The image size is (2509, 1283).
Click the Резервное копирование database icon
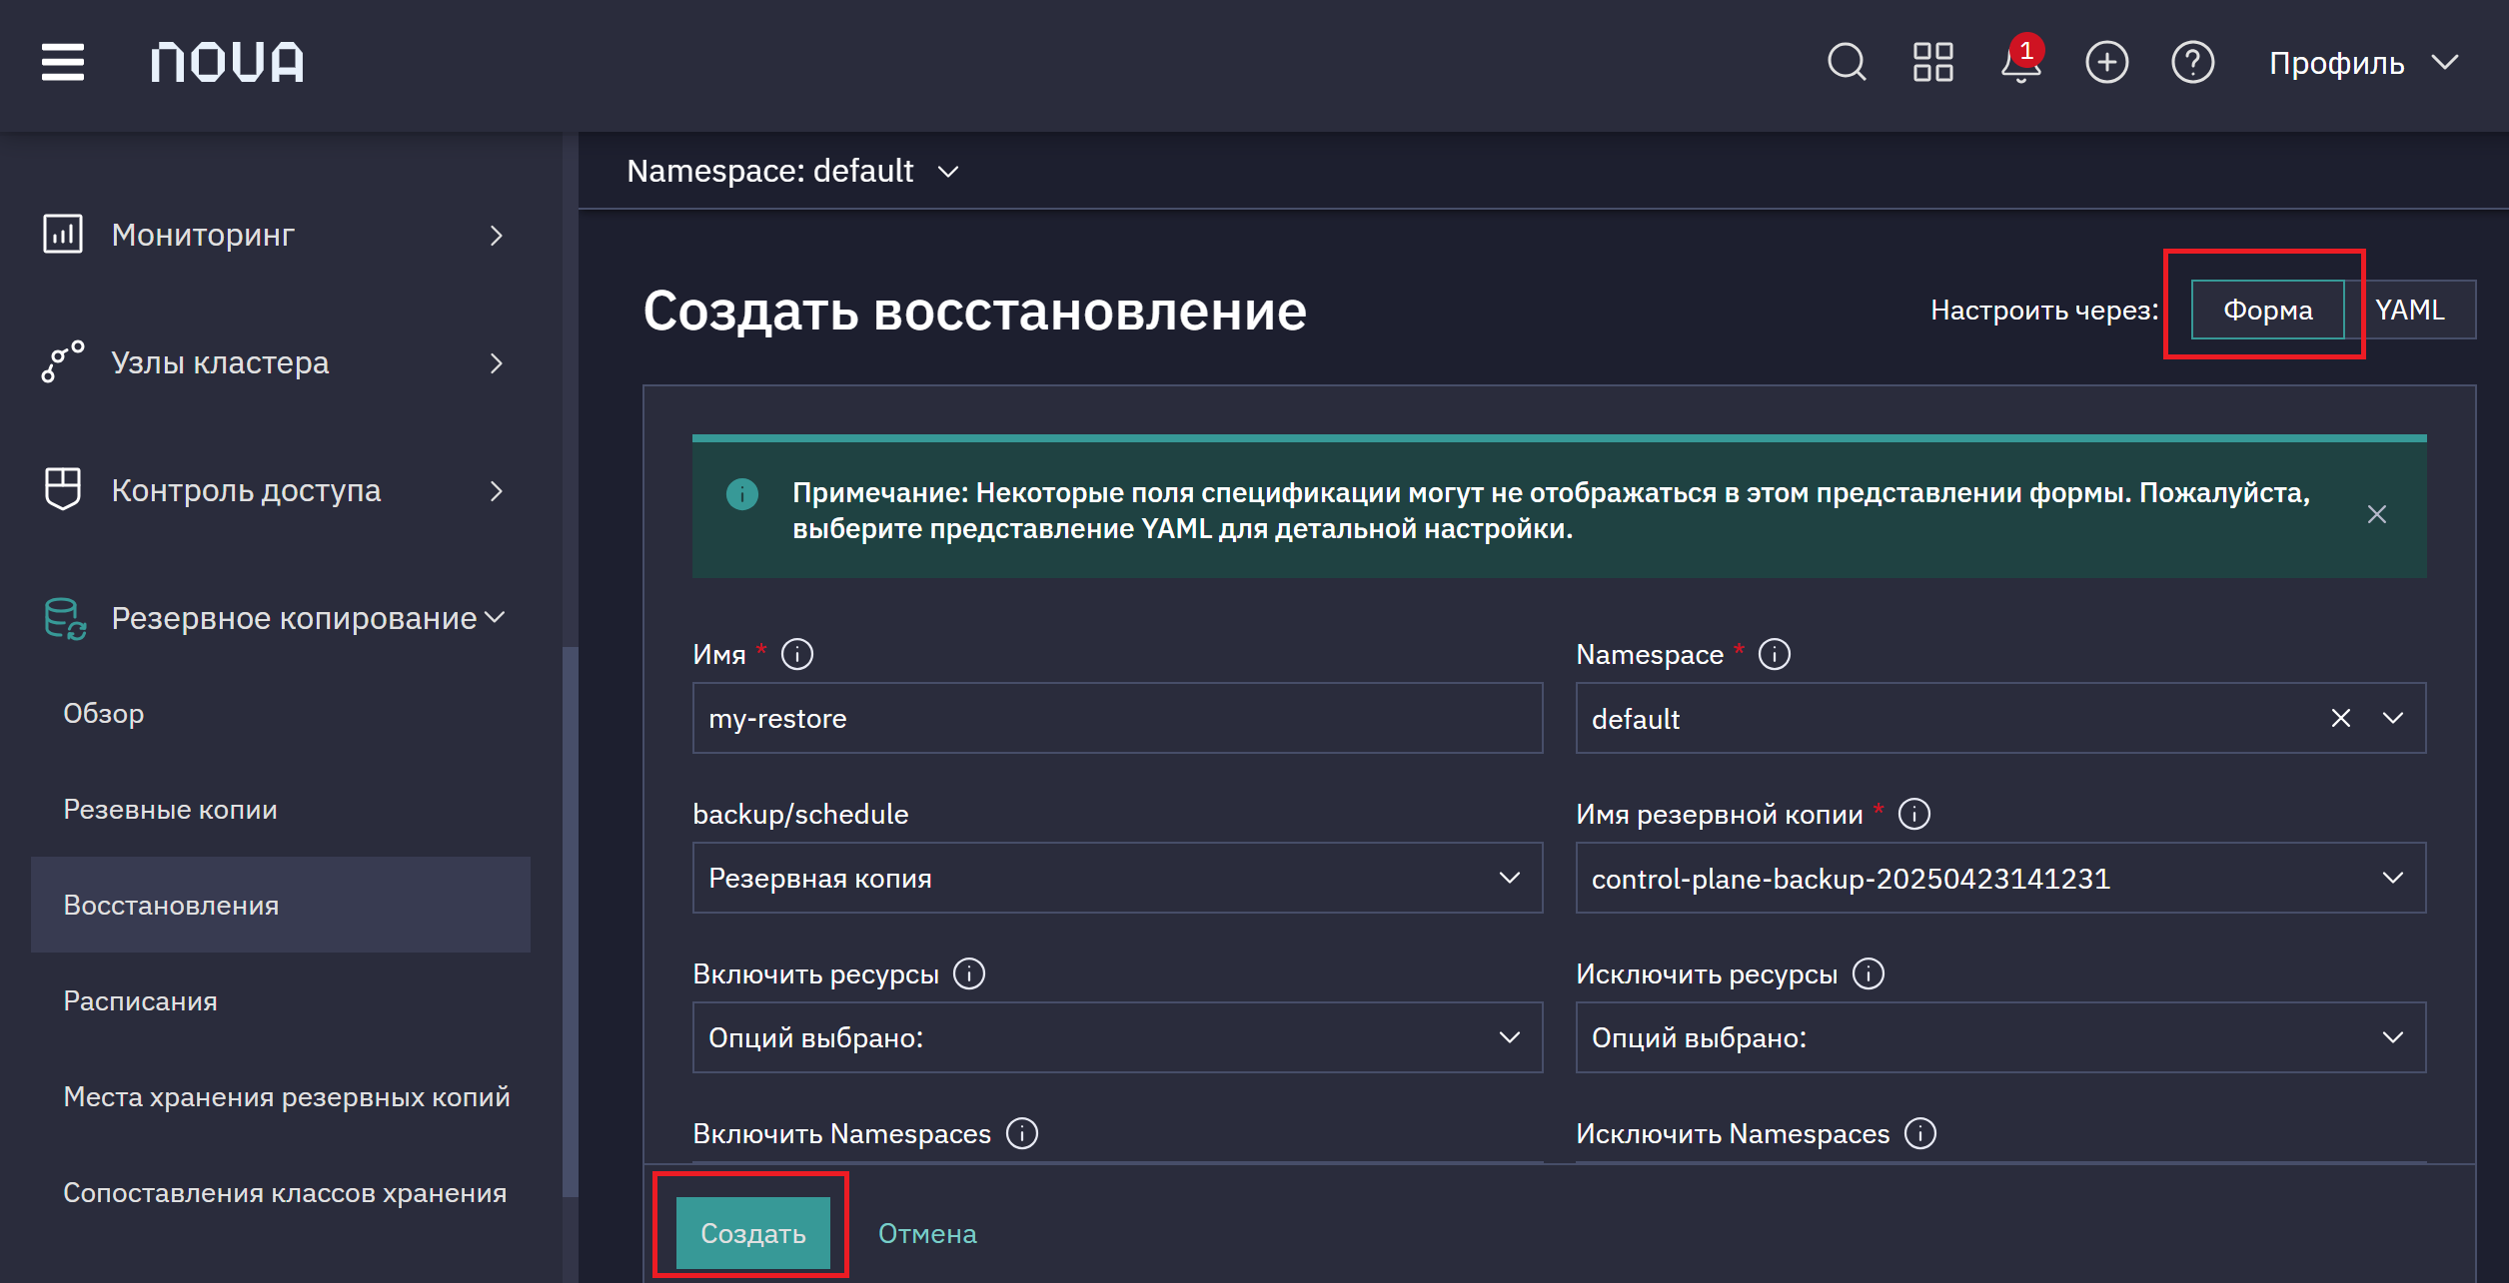coord(65,618)
